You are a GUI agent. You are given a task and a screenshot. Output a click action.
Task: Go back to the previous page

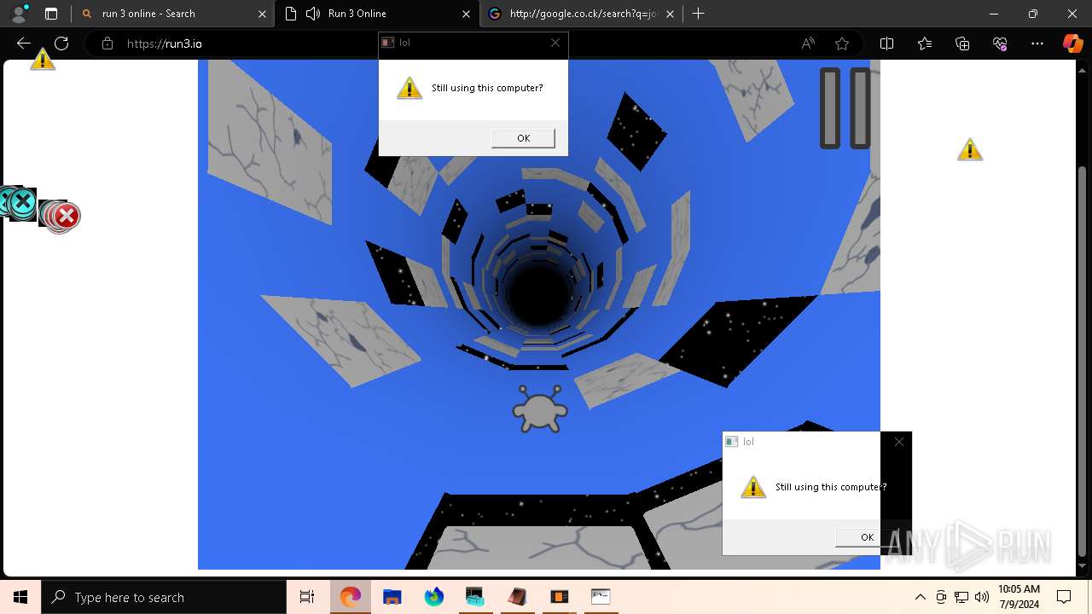click(24, 43)
